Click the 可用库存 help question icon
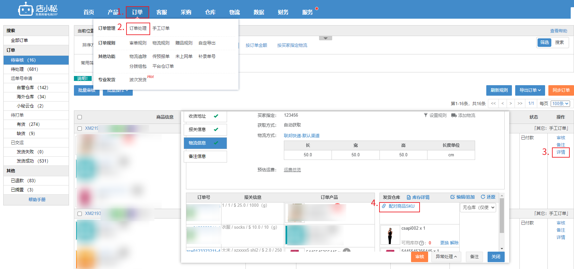Image resolution: width=574 pixels, height=269 pixels. 422,243
